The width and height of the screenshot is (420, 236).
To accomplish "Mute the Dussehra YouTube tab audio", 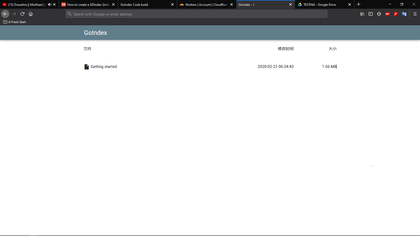I will pyautogui.click(x=50, y=4).
